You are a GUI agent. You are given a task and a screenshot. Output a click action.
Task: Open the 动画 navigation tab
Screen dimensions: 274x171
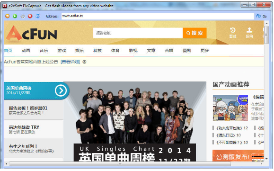[26, 51]
